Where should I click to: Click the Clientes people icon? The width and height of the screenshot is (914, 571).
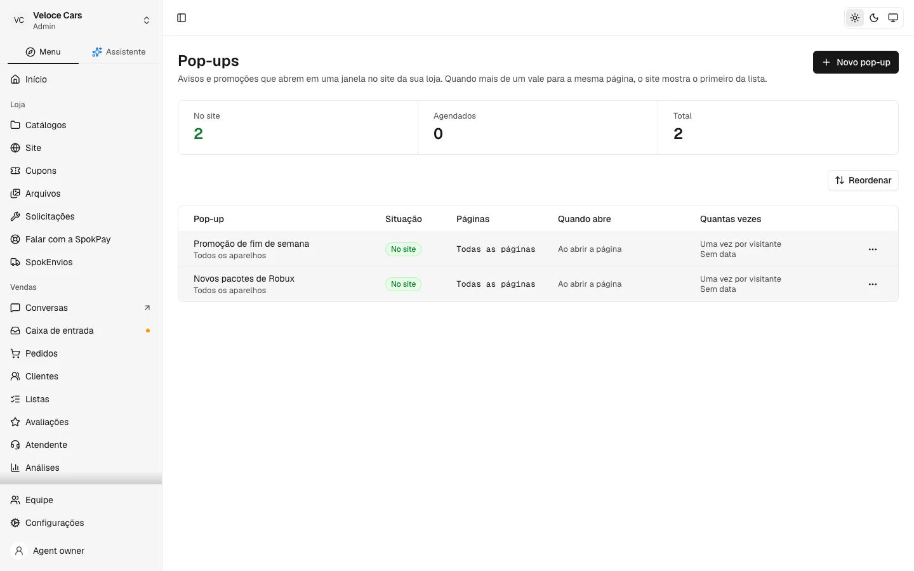pyautogui.click(x=15, y=376)
